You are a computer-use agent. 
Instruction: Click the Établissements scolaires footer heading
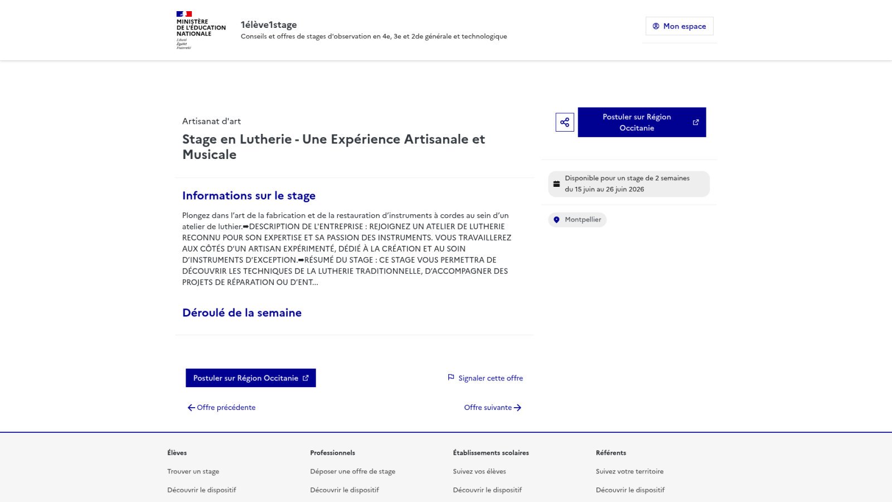491,453
